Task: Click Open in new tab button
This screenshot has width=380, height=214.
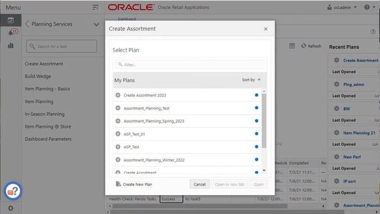Action: (x=230, y=184)
